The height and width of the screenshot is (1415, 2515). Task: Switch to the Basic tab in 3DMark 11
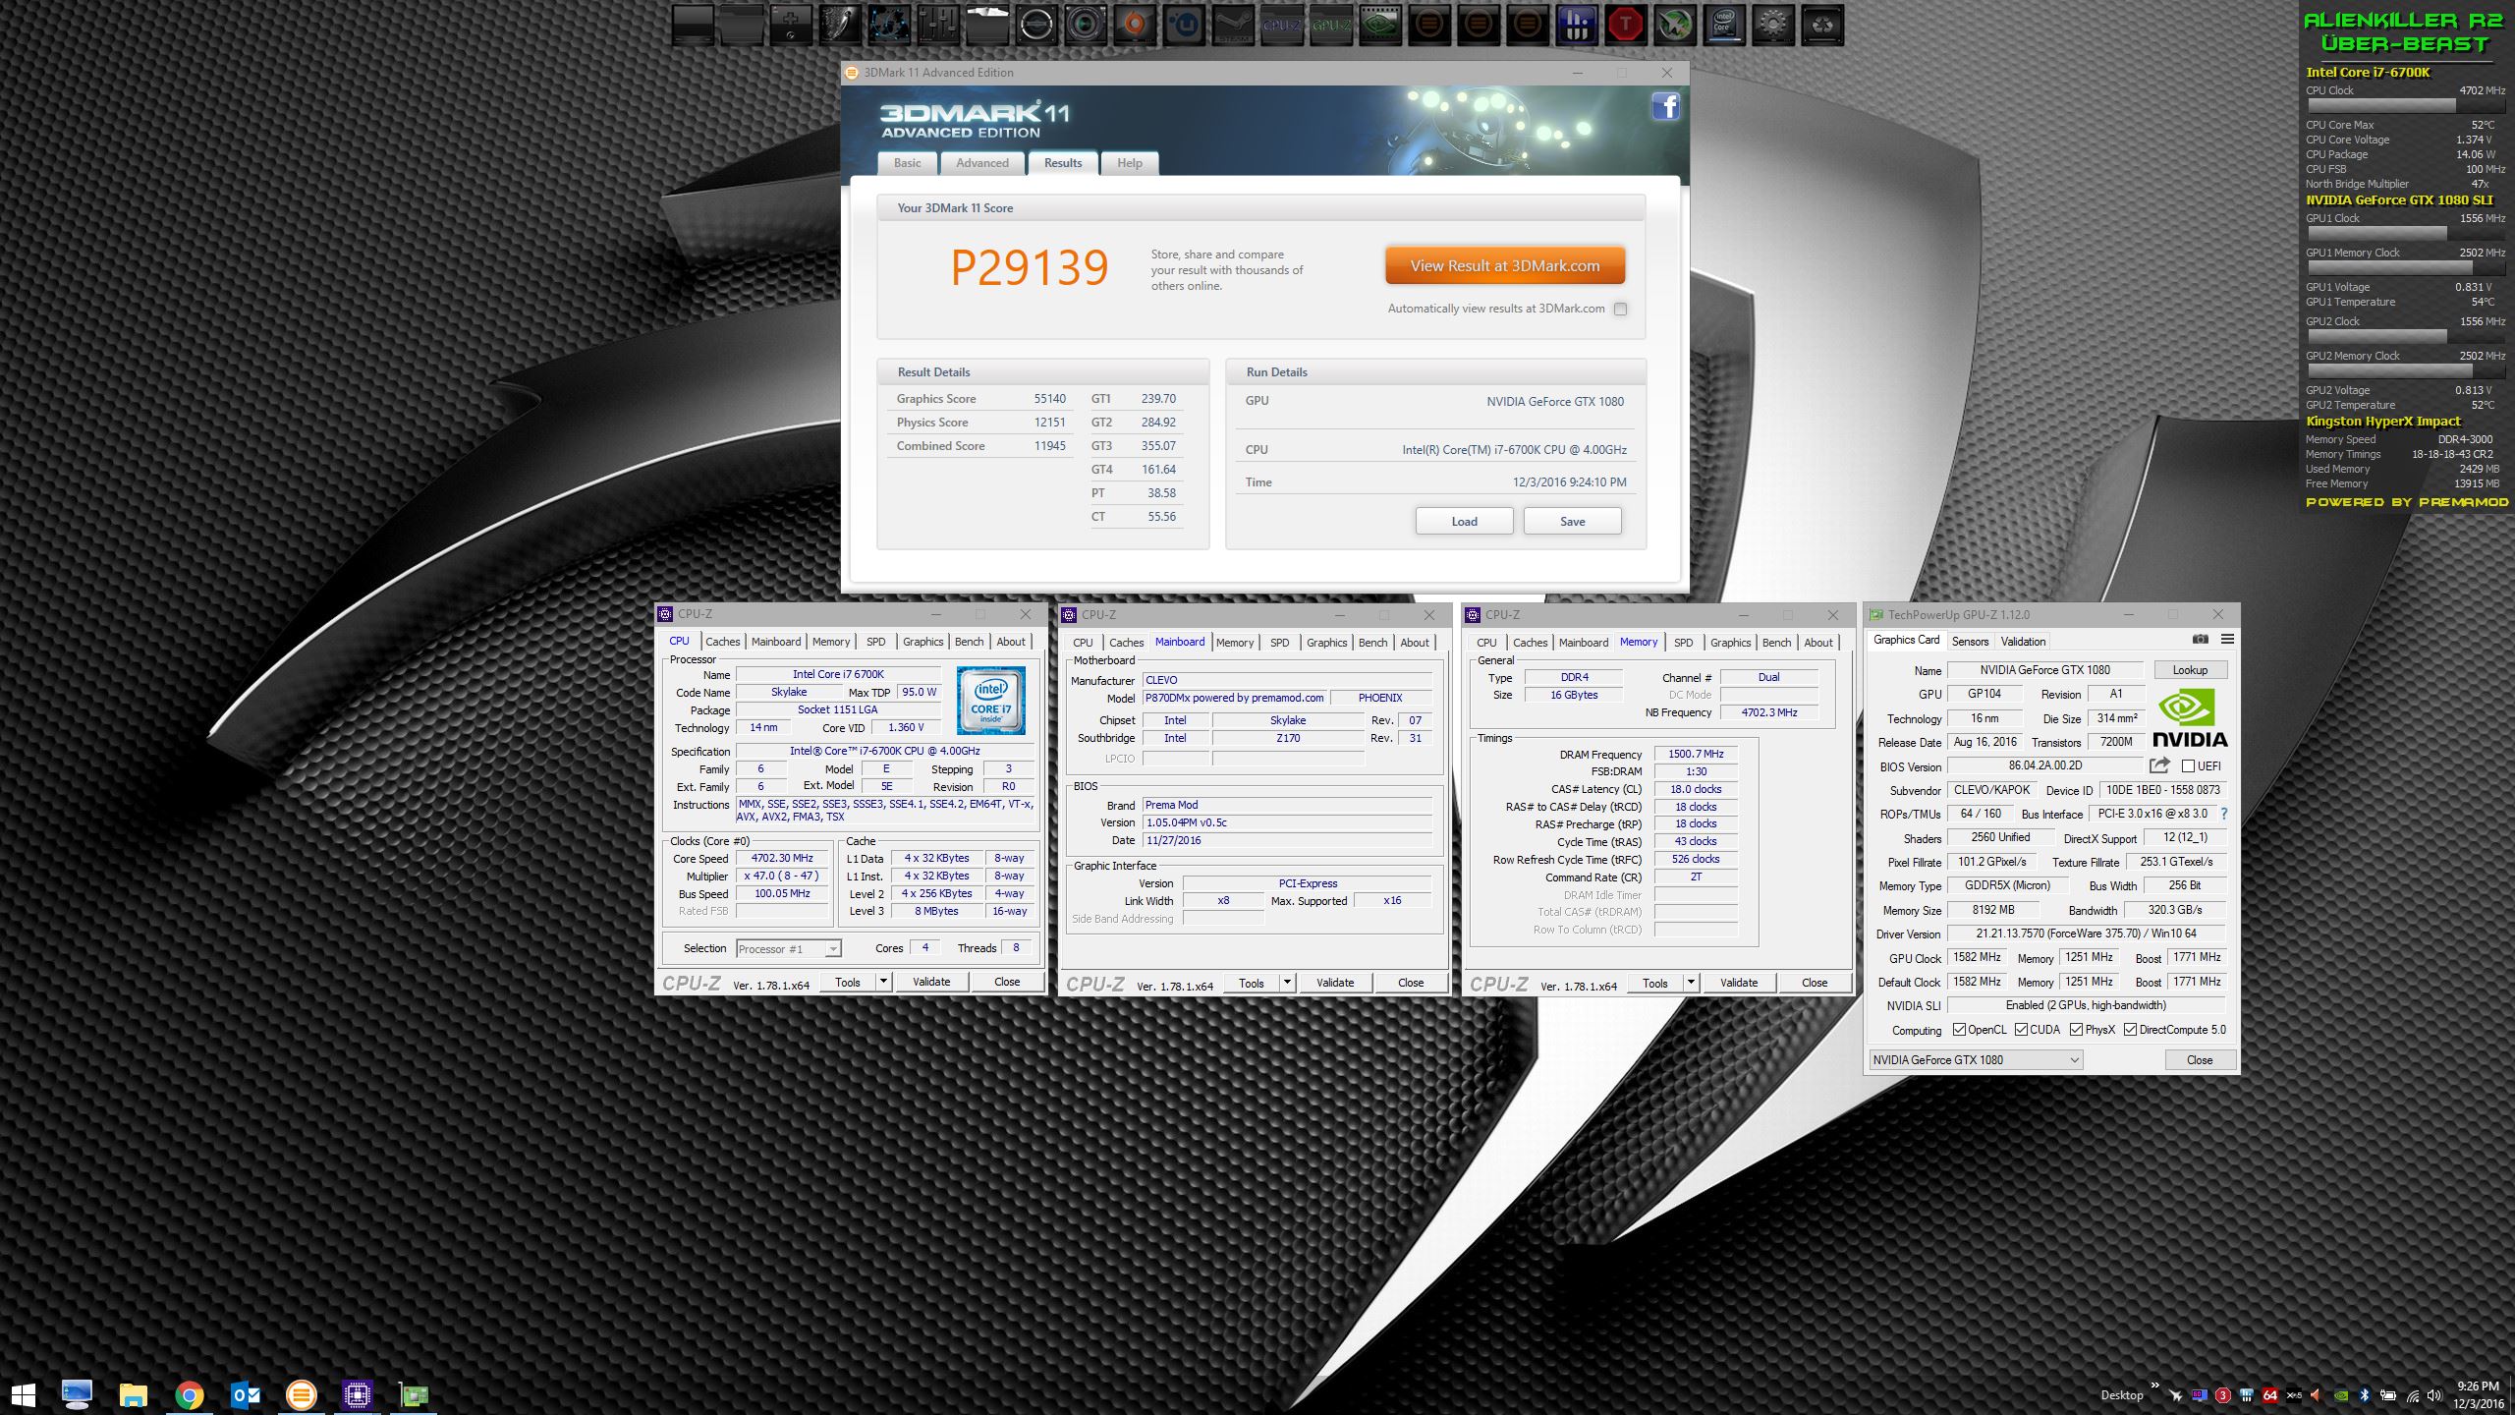coord(908,163)
